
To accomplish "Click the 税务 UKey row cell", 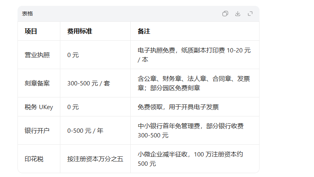I will (x=39, y=107).
